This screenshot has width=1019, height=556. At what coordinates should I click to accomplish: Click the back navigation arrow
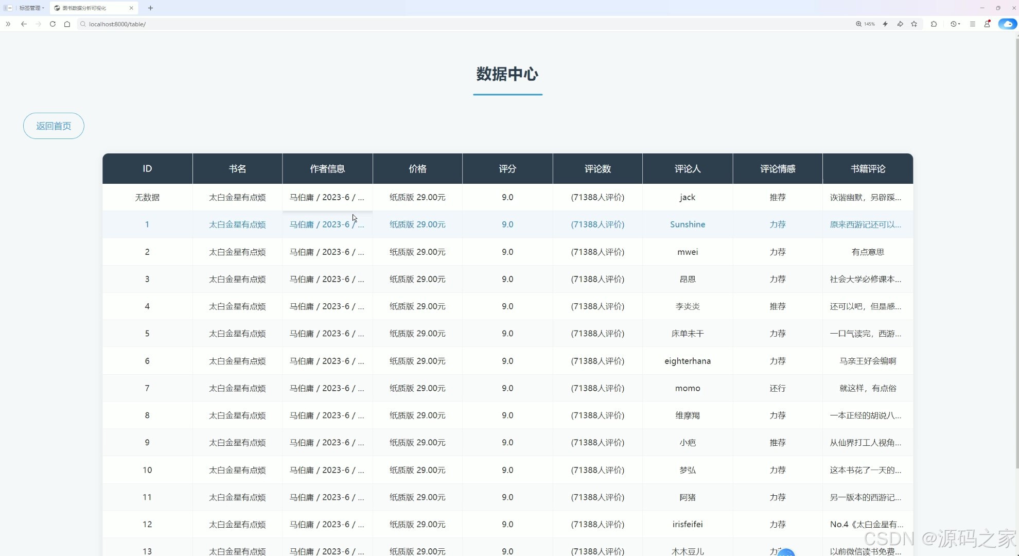[24, 24]
